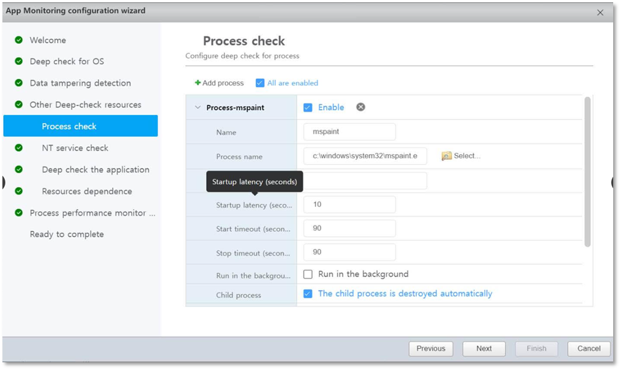Select Deep check the application step

pyautogui.click(x=95, y=170)
